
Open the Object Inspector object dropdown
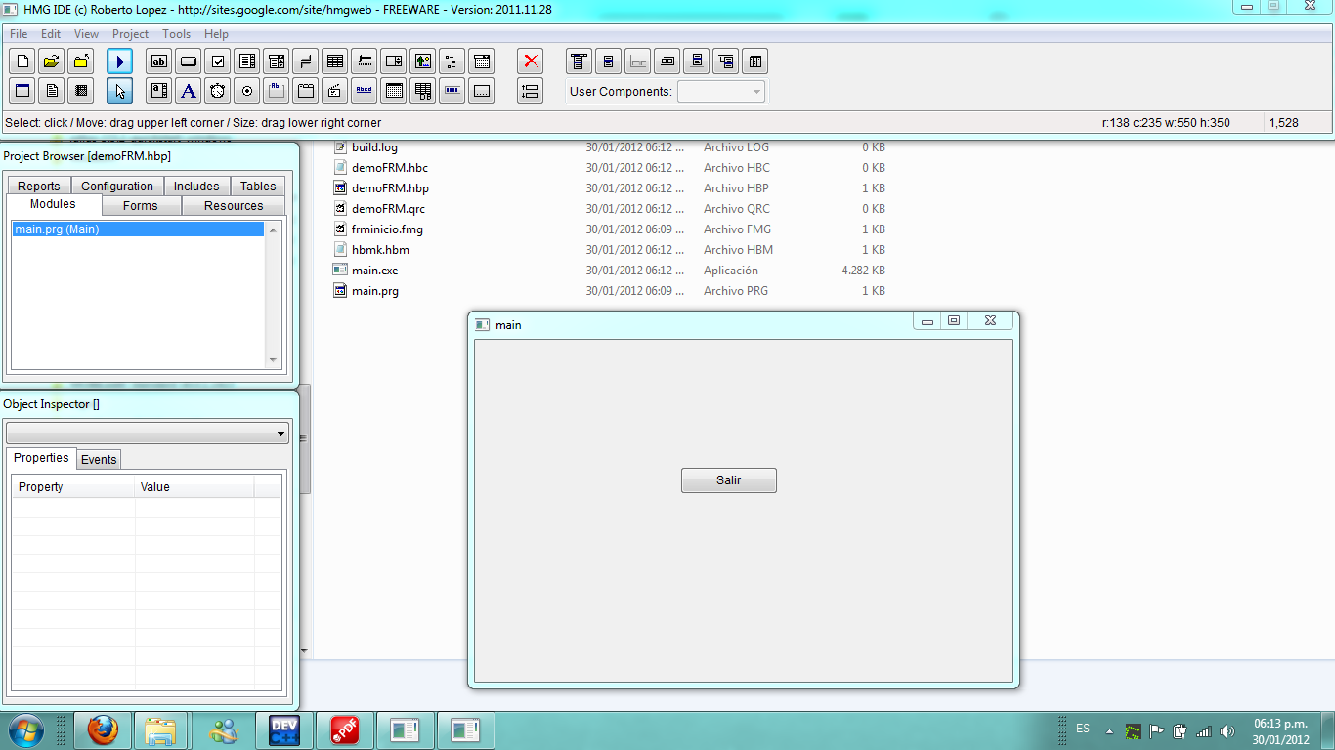coord(280,433)
